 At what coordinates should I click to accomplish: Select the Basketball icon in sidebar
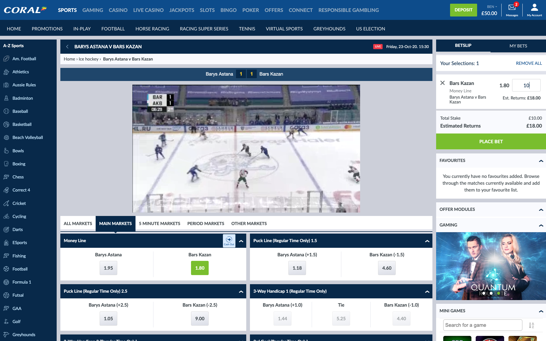tap(6, 124)
